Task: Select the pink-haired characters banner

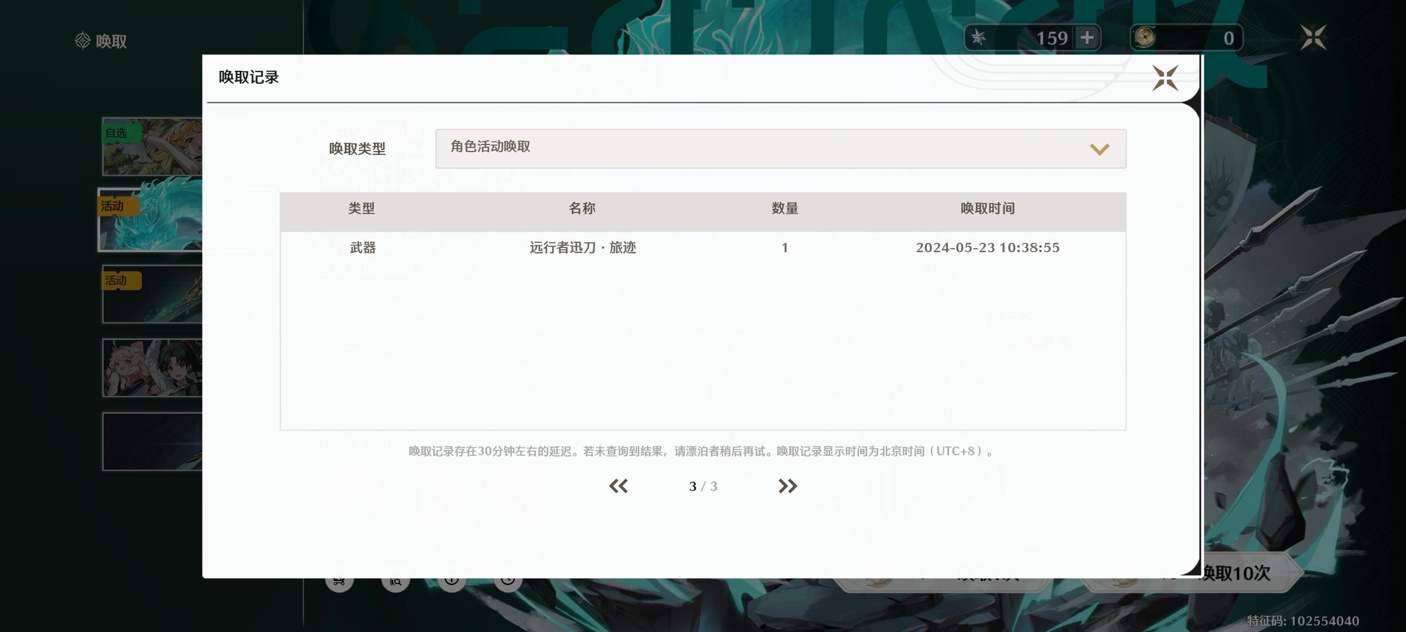Action: 152,367
